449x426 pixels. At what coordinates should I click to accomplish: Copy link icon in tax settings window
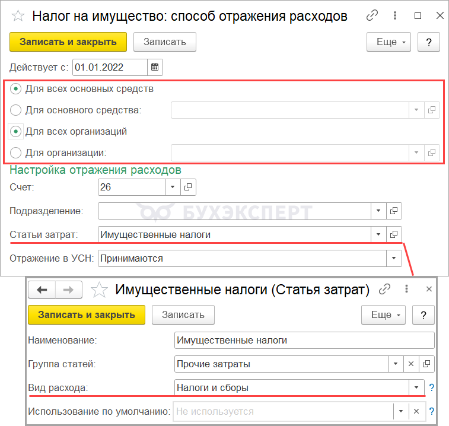(x=372, y=15)
